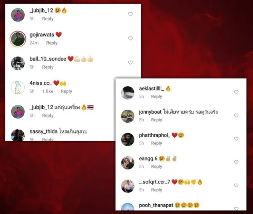Reply to gojirawats comment
The image size is (253, 214).
point(52,43)
